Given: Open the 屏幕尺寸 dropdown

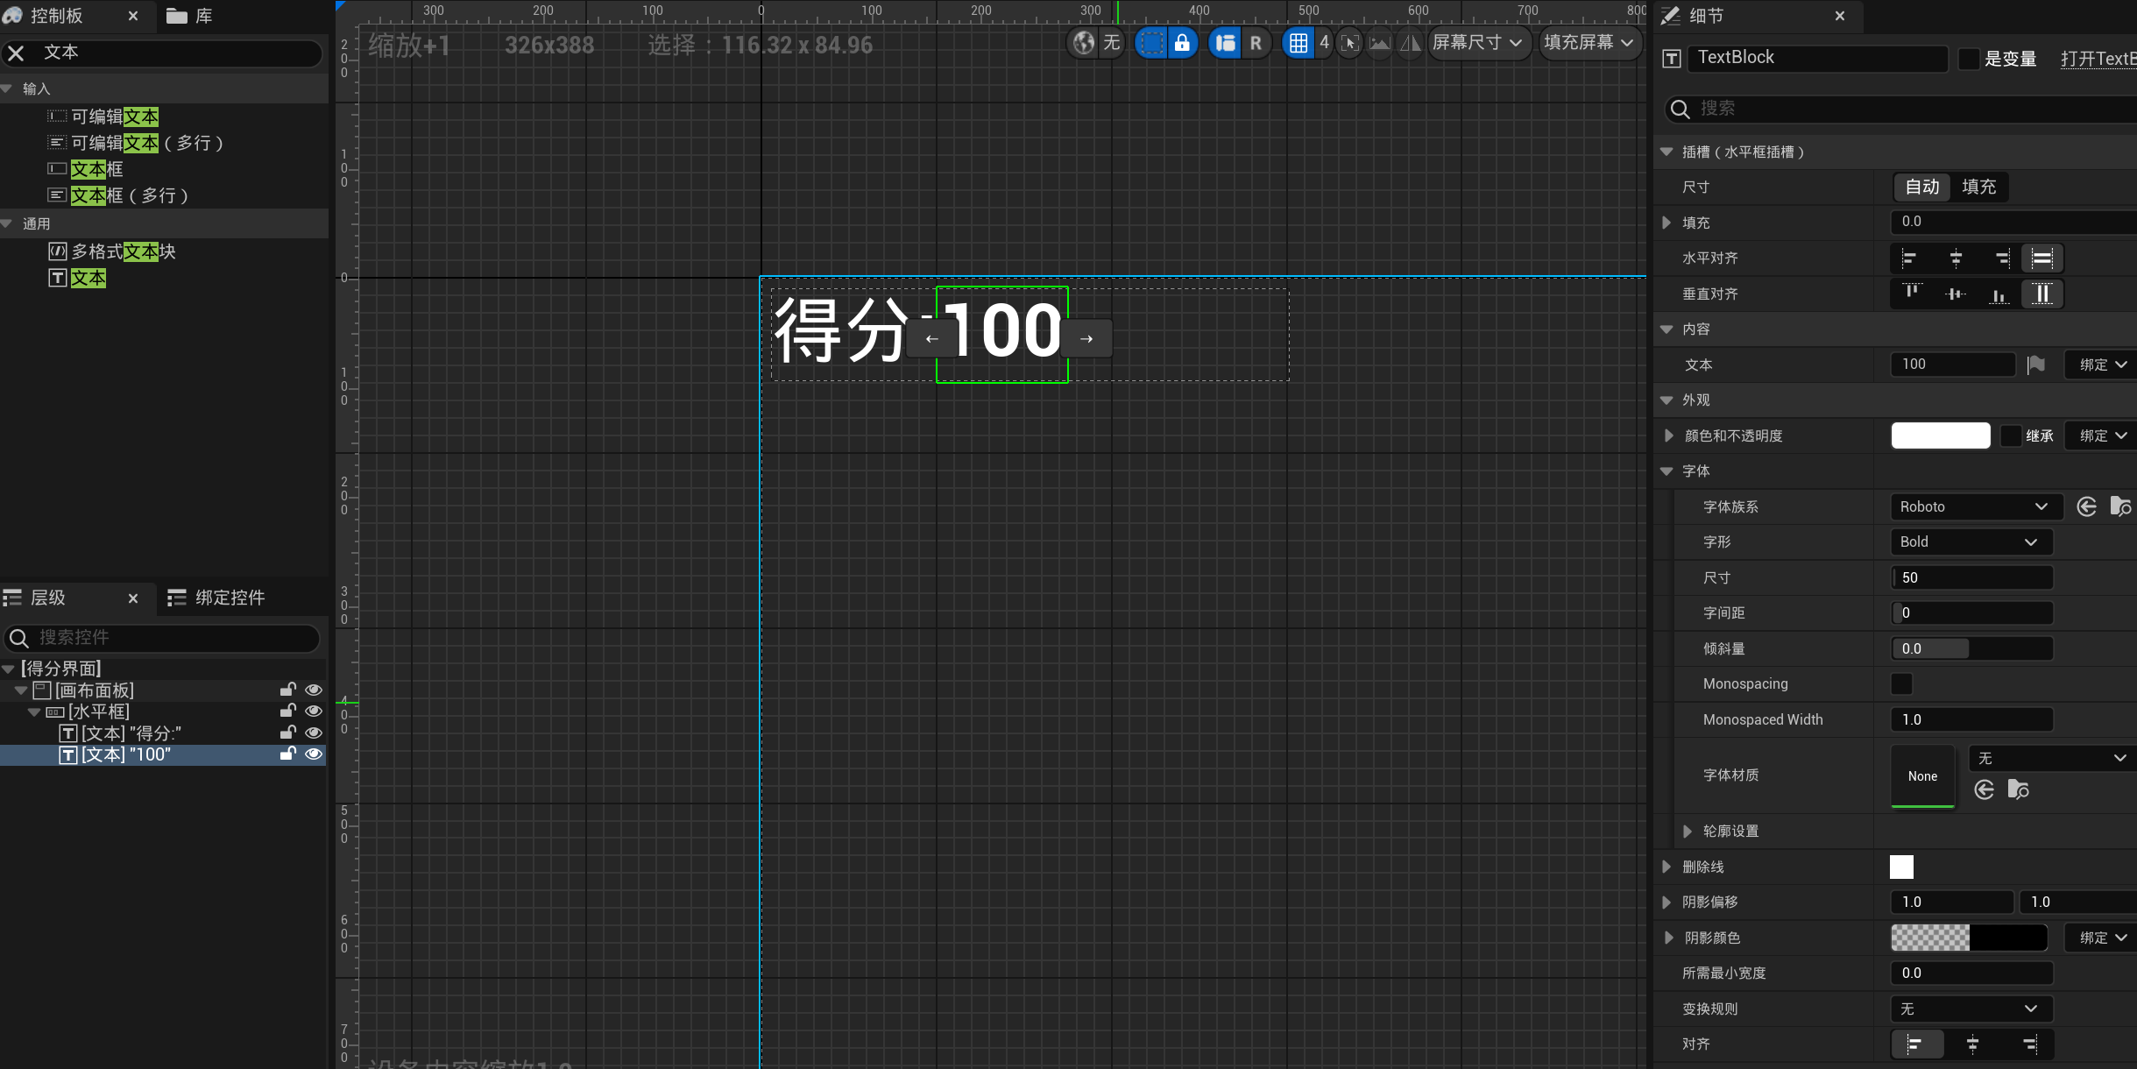Looking at the screenshot, I should (x=1477, y=43).
